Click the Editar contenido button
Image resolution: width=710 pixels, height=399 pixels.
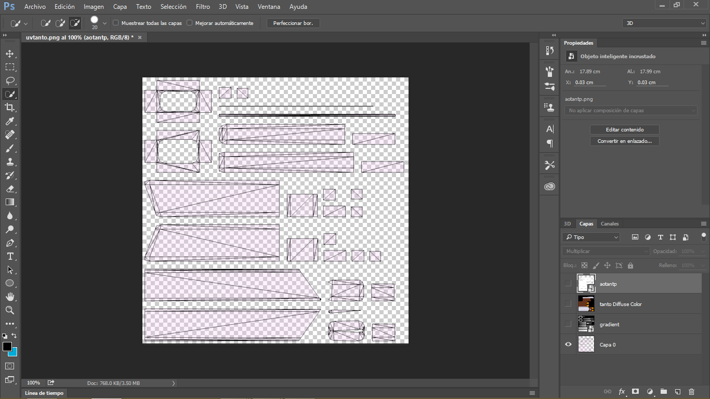(x=624, y=130)
